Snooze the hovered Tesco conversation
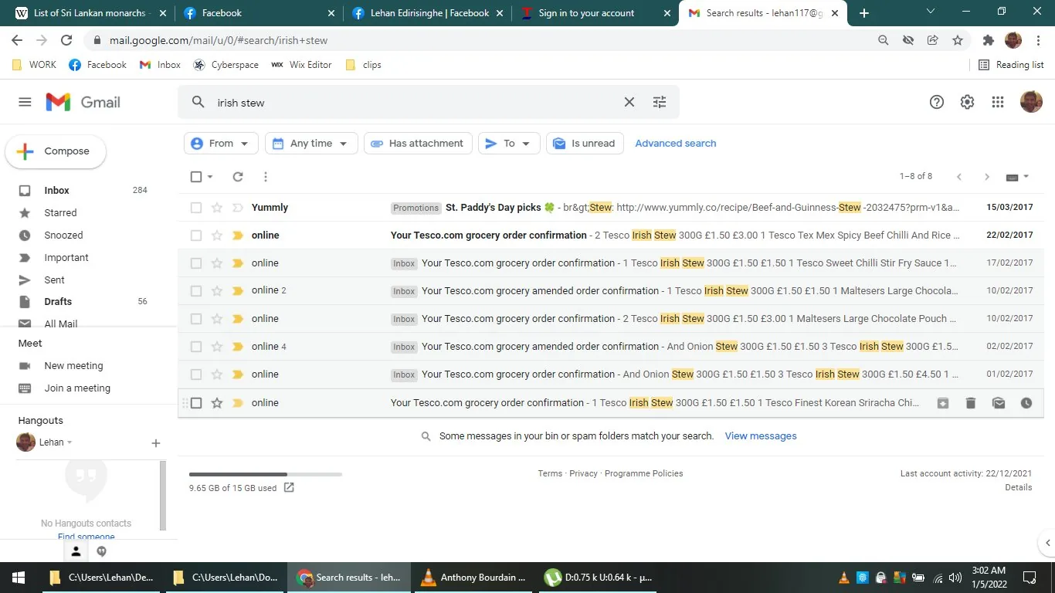The image size is (1055, 593). pyautogui.click(x=1026, y=402)
